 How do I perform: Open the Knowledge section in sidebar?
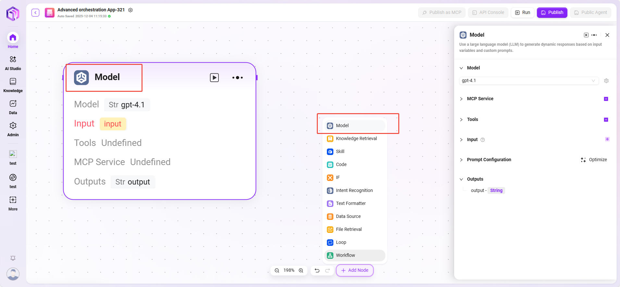pyautogui.click(x=13, y=85)
